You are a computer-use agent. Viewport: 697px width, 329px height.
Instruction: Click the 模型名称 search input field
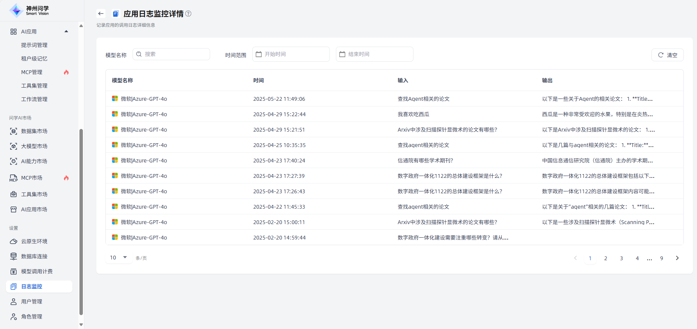click(x=176, y=54)
